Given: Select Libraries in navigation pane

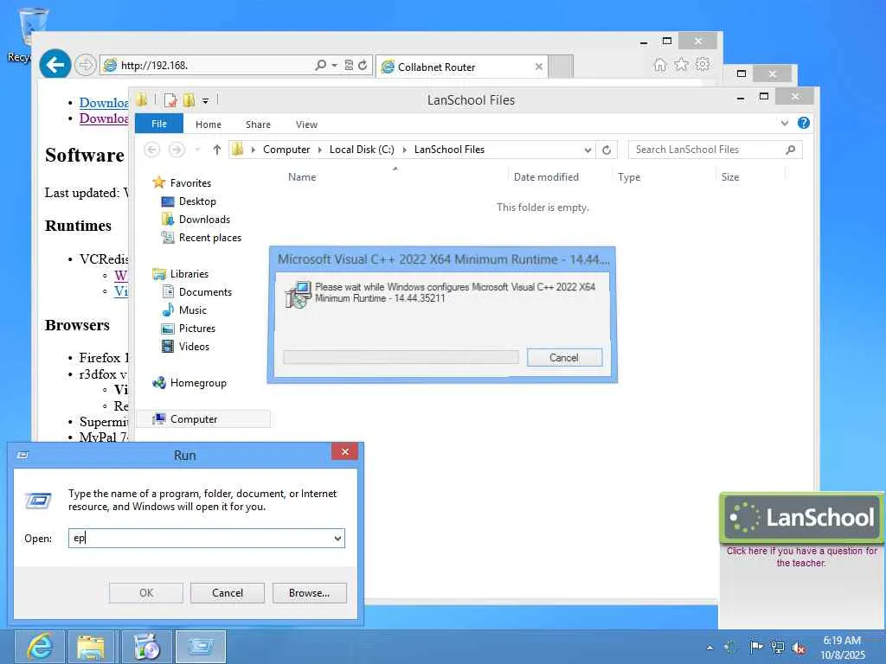Looking at the screenshot, I should 189,274.
